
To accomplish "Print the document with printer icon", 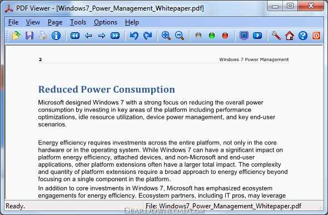I will pyautogui.click(x=43, y=36).
